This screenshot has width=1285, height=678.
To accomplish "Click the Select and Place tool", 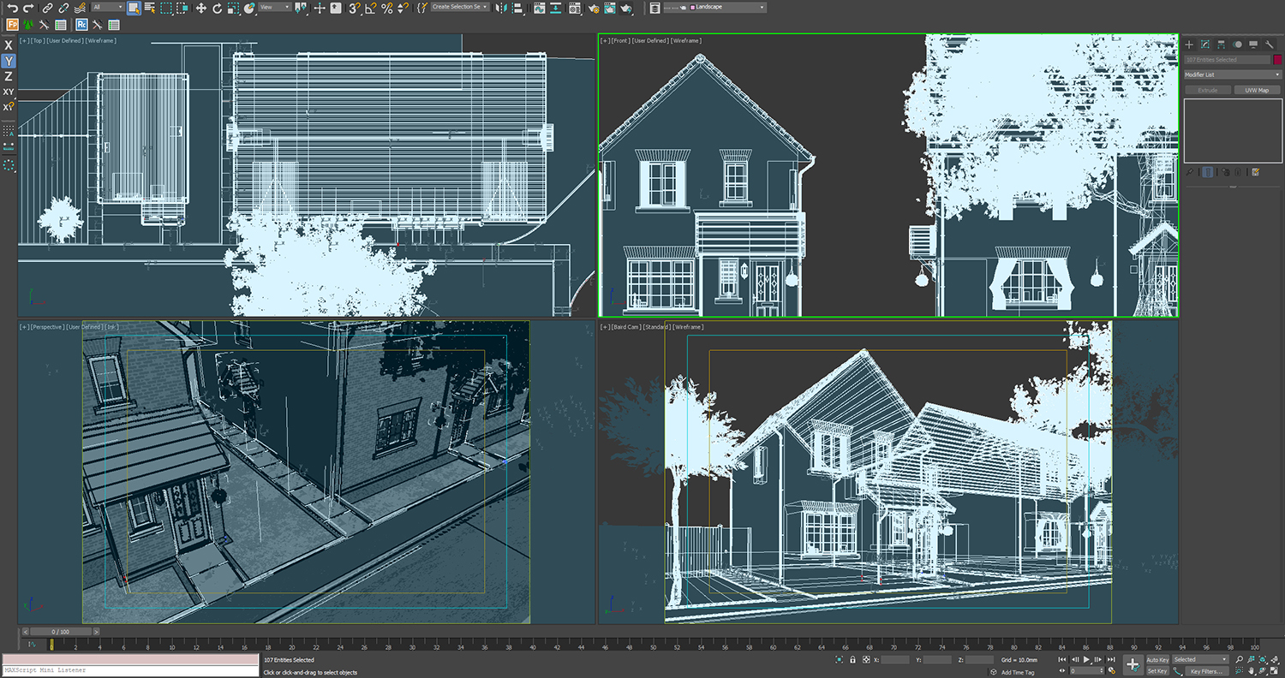I will pos(249,8).
